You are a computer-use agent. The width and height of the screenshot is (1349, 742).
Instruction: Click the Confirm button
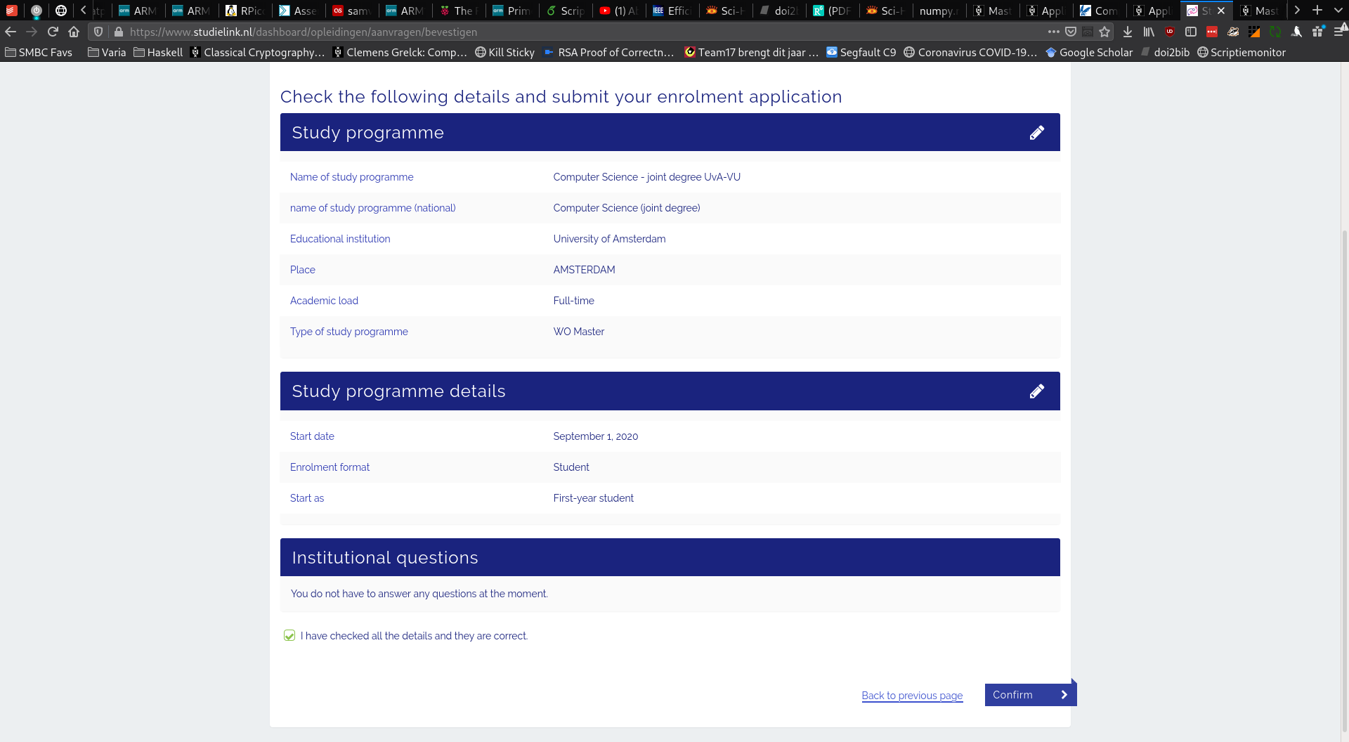pyautogui.click(x=1029, y=695)
